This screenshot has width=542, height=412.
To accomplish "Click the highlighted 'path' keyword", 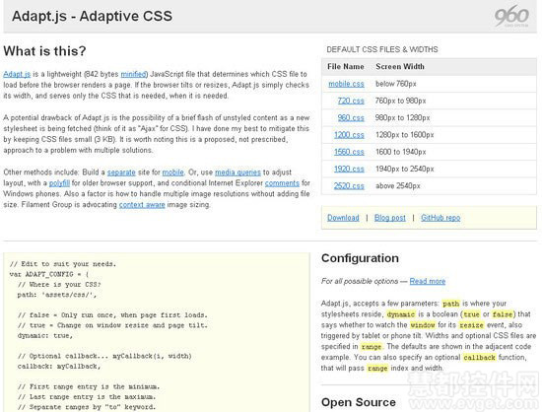I will coord(451,304).
